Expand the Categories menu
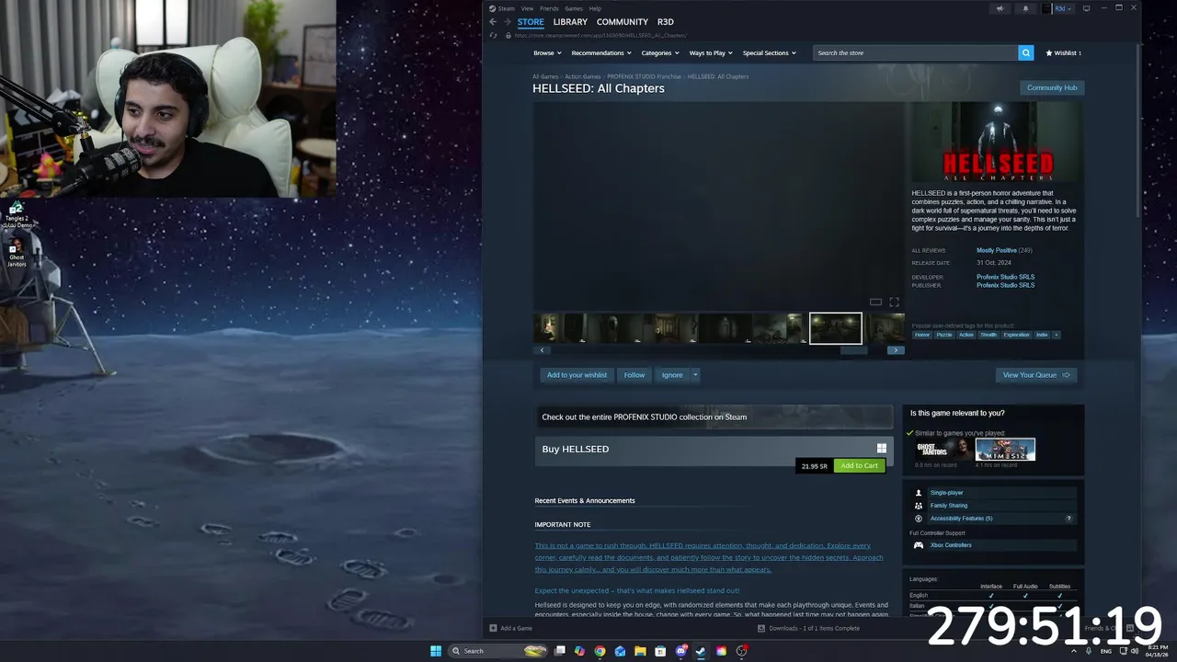 (659, 53)
